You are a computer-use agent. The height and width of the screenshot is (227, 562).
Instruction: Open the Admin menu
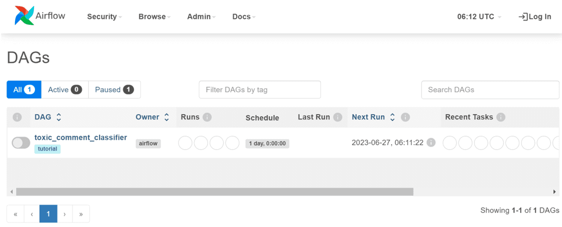[201, 16]
